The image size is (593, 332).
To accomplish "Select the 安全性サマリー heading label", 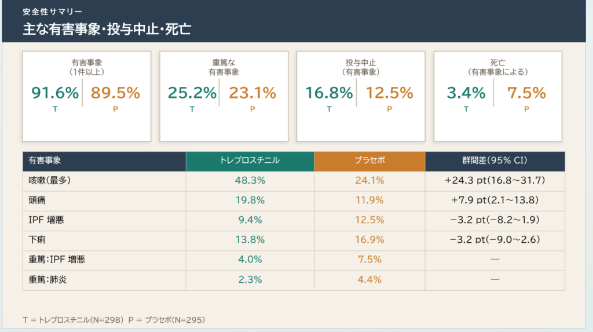I will 53,12.
